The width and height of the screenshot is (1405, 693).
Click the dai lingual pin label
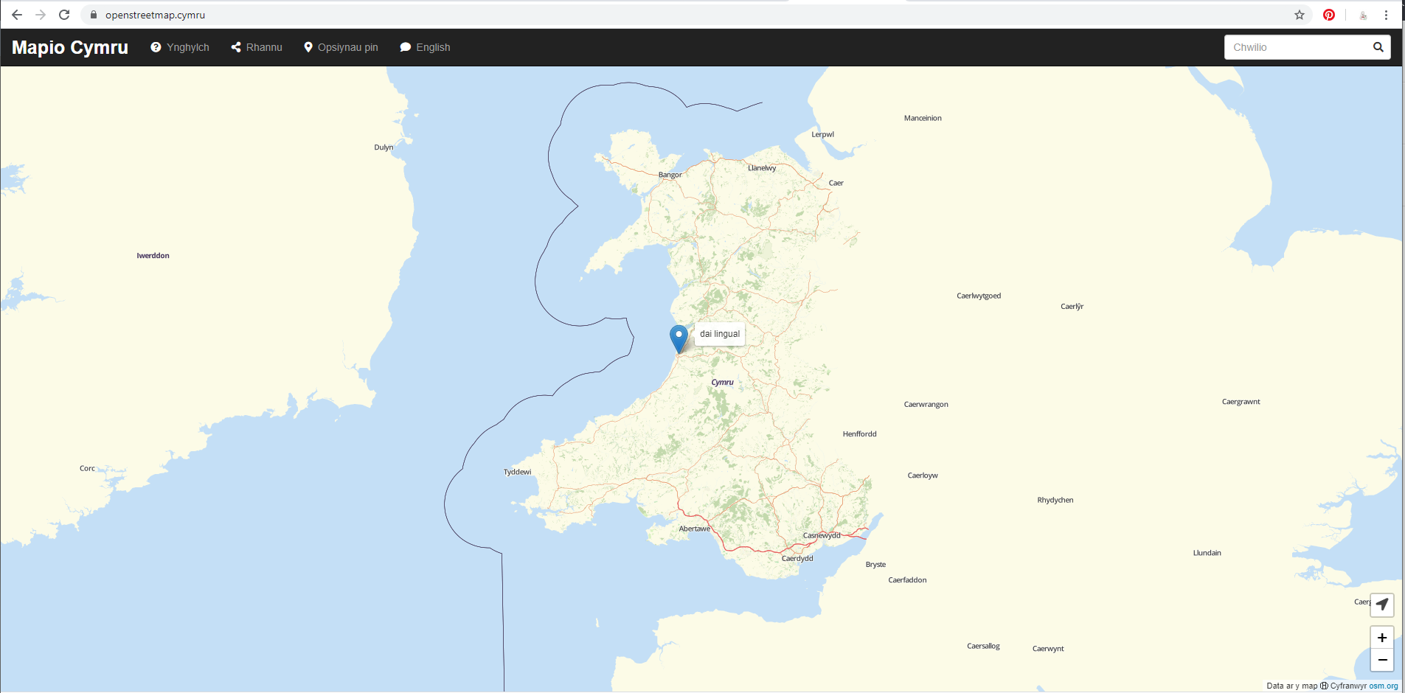point(720,334)
